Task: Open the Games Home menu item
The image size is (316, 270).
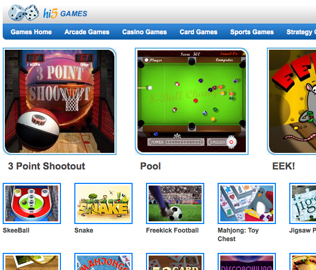Action: 31,32
